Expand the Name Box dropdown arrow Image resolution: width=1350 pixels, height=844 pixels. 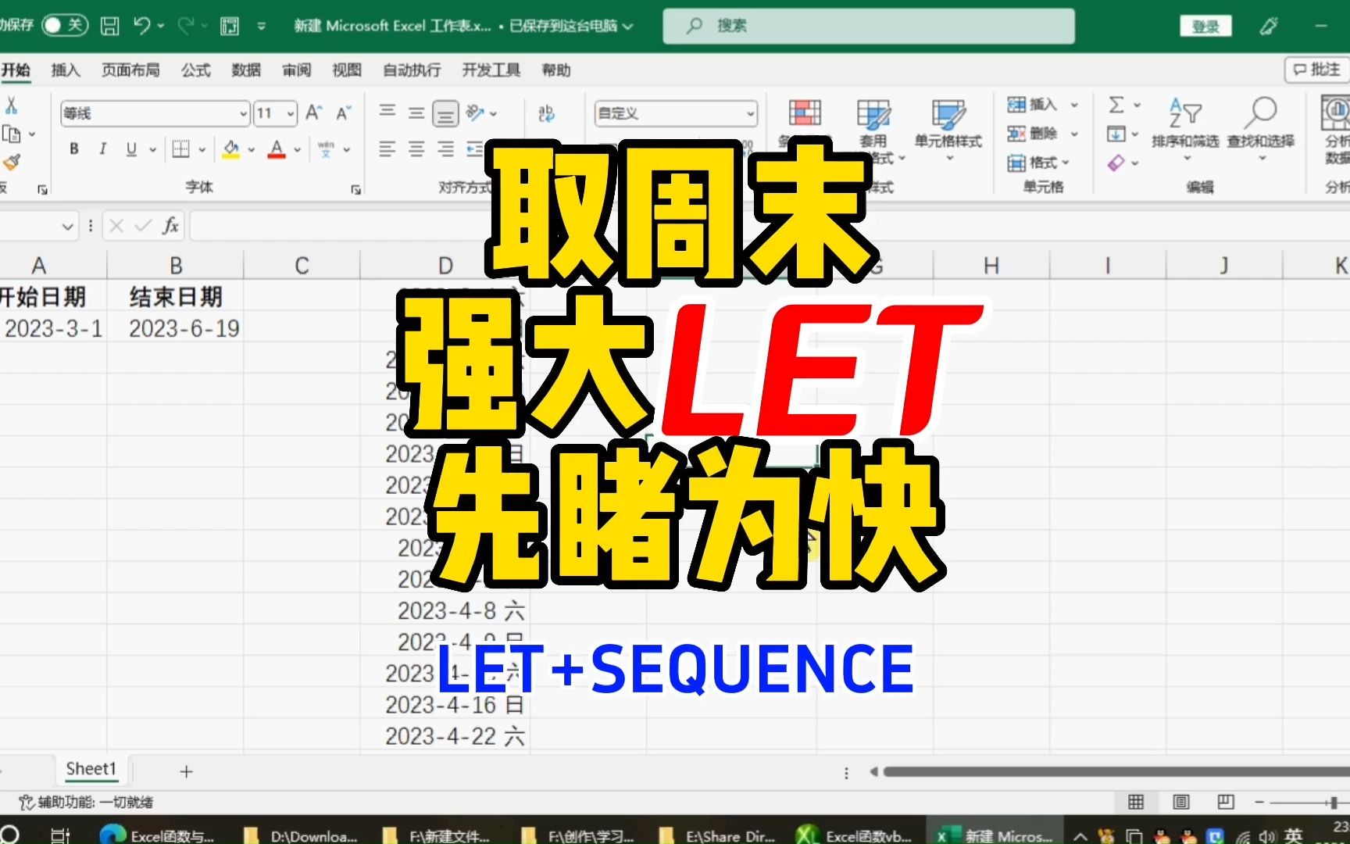tap(67, 227)
